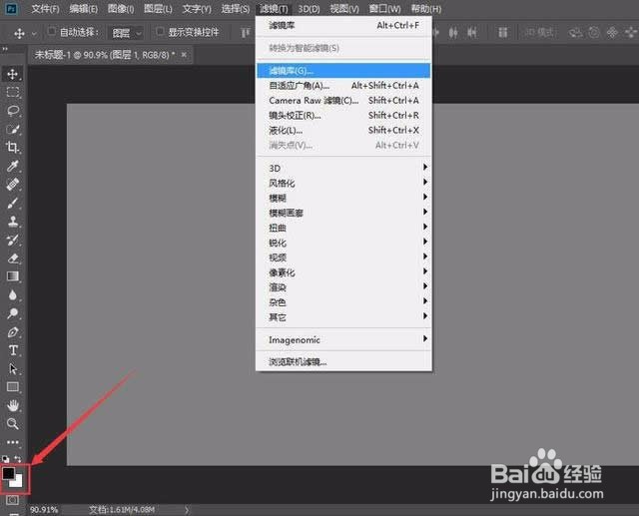The width and height of the screenshot is (639, 516).
Task: Choose 液化(L)... menu item
Action: pyautogui.click(x=343, y=131)
